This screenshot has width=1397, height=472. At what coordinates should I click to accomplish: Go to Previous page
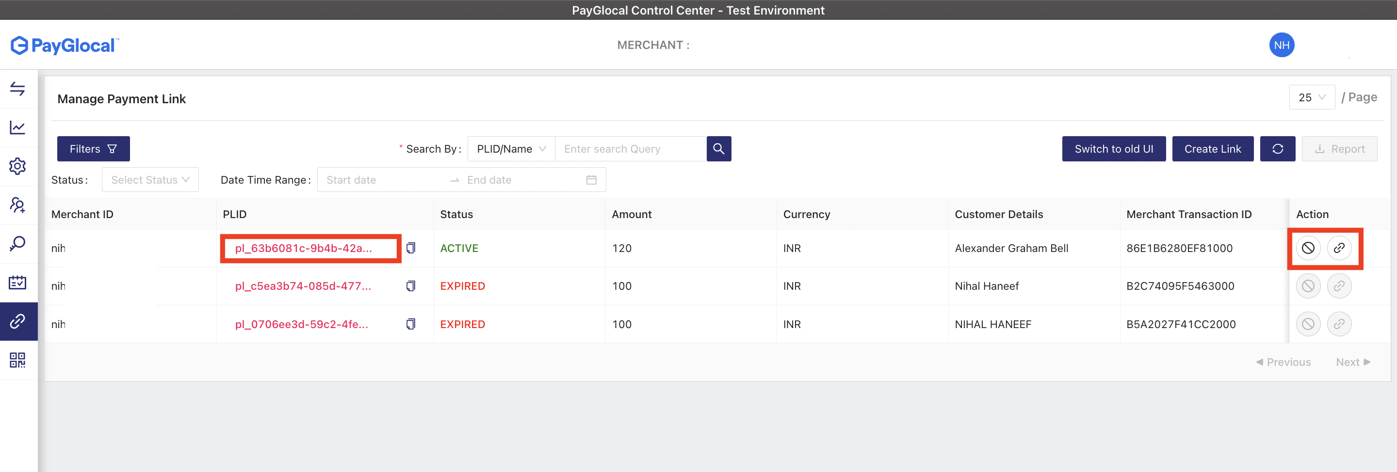coord(1283,362)
